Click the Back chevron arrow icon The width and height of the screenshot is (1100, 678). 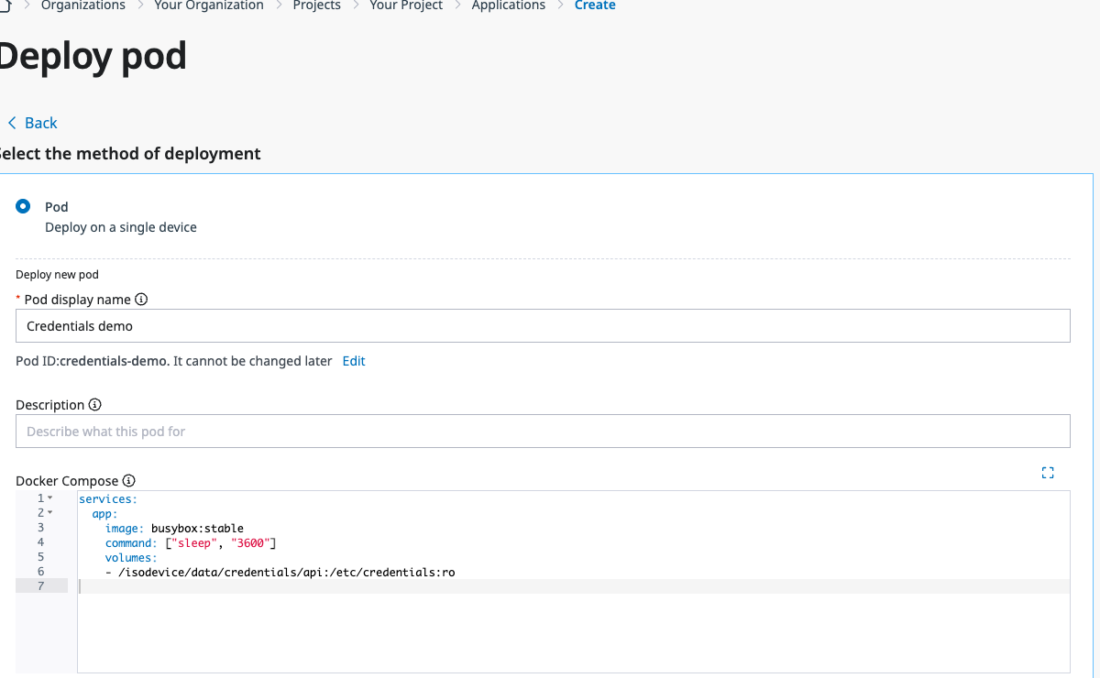pyautogui.click(x=12, y=123)
